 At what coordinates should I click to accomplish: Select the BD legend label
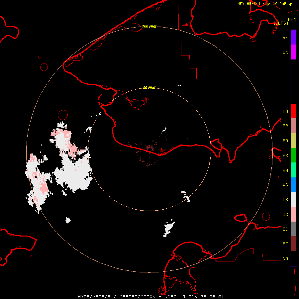tap(285, 141)
